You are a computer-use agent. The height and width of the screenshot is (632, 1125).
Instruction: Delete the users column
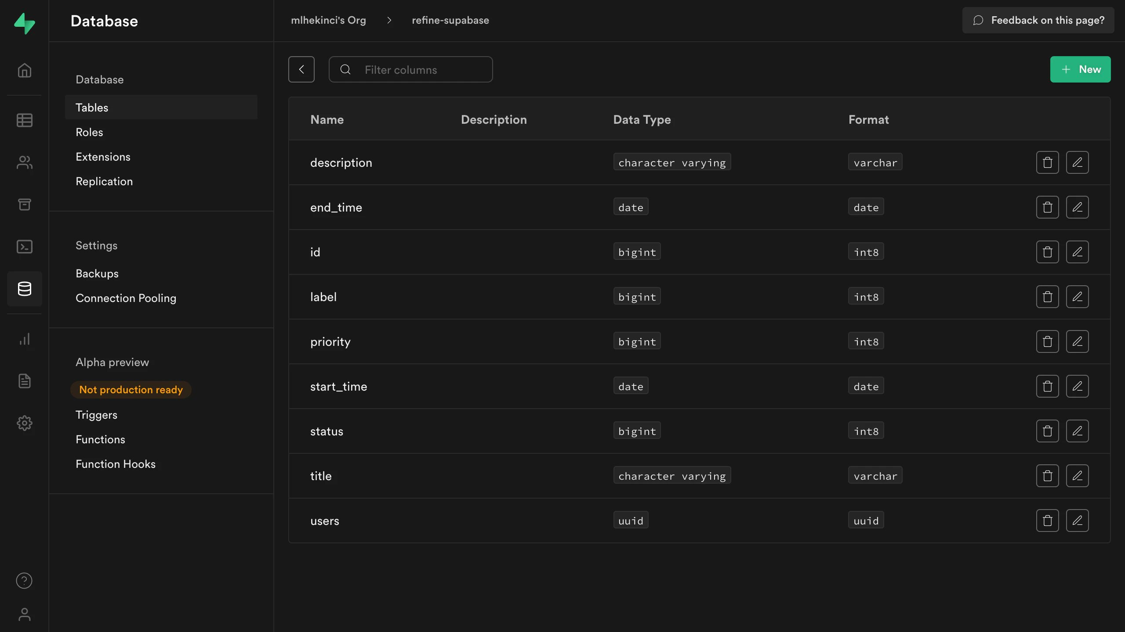[x=1047, y=521]
